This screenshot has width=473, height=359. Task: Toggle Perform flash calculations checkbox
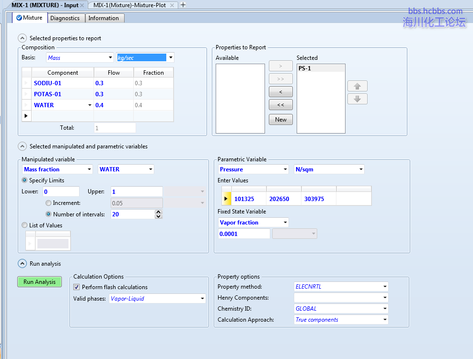pos(77,287)
